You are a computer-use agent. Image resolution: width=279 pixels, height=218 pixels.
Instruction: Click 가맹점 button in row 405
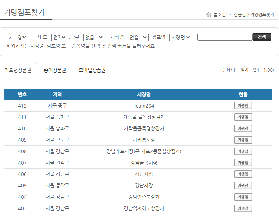pyautogui.click(x=243, y=186)
